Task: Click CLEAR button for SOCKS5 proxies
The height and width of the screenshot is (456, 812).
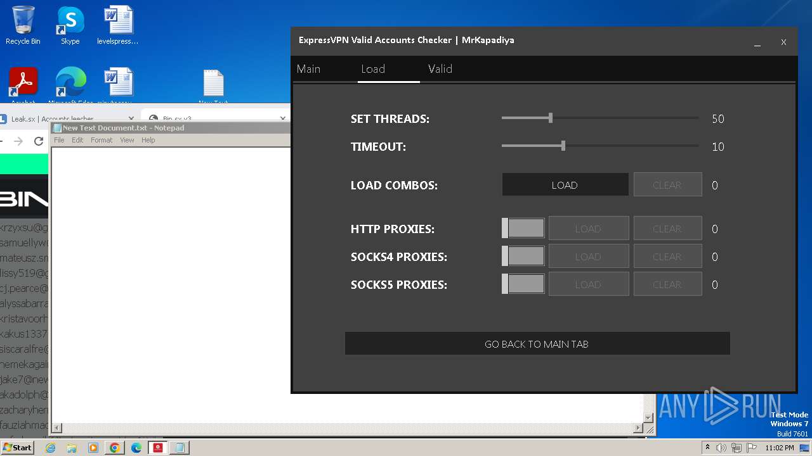Action: coord(667,284)
